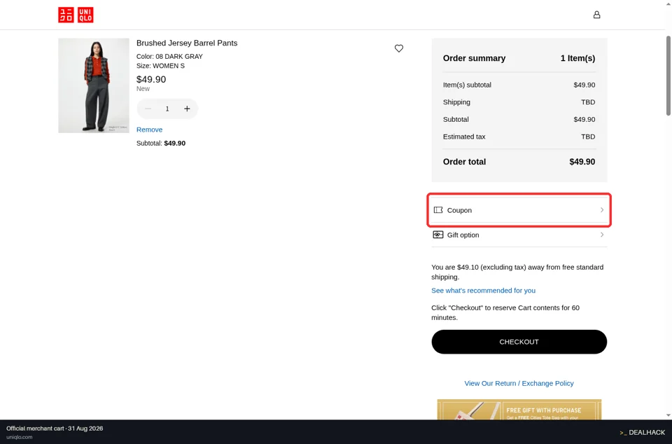Image resolution: width=672 pixels, height=444 pixels.
Task: Add Barrel Pants to wishlist heart
Action: [398, 48]
